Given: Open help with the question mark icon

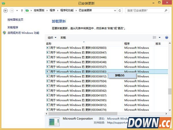Looking at the screenshot, I should pyautogui.click(x=167, y=38).
